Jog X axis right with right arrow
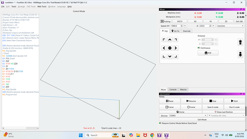247x139 pixels. tap(176, 48)
